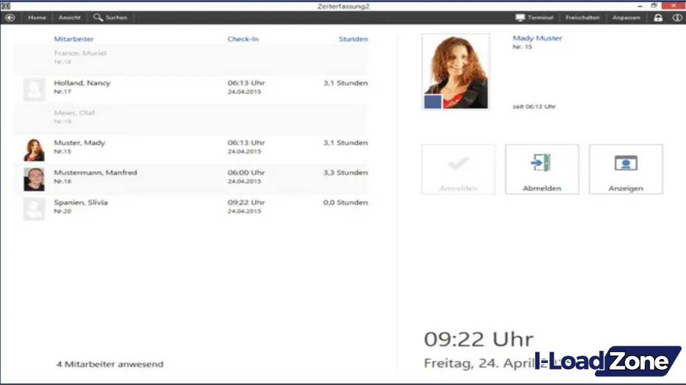Open the Suchen search with magnifier icon
This screenshot has height=385, width=686.
(x=110, y=17)
